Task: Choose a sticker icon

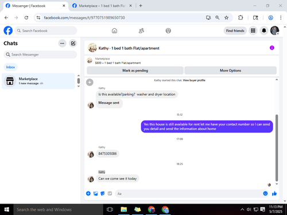Action: (x=103, y=194)
